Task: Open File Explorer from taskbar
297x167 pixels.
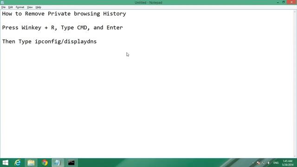Action: (31, 163)
